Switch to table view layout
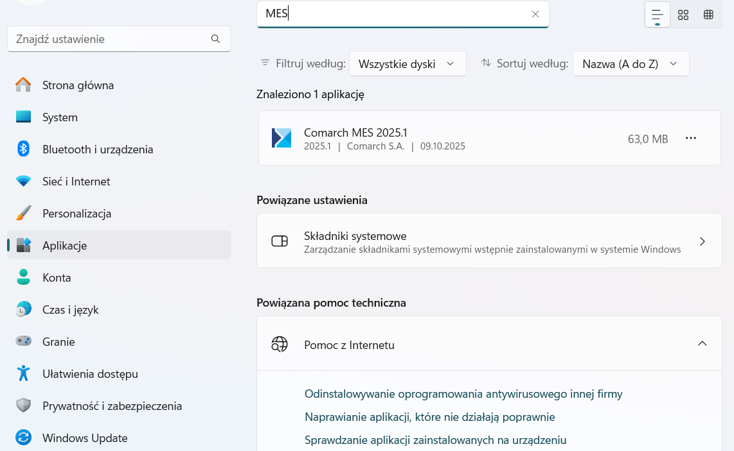Viewport: 734px width, 451px height. click(x=708, y=15)
